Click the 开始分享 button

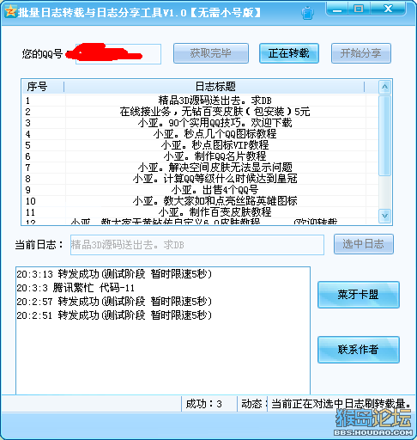tap(361, 53)
